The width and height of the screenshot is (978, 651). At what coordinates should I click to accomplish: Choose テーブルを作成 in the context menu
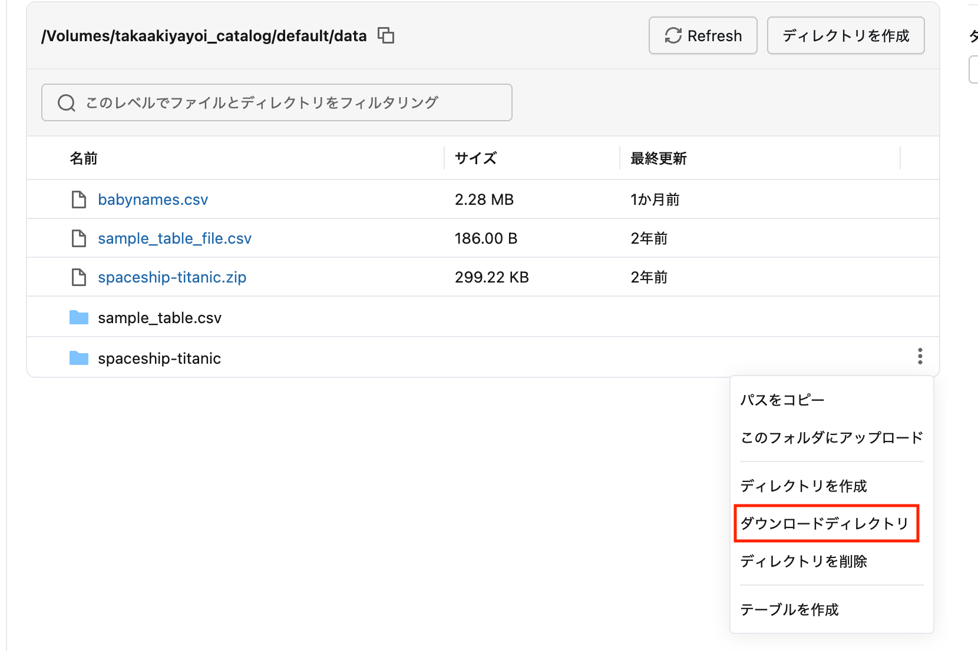pyautogui.click(x=789, y=610)
